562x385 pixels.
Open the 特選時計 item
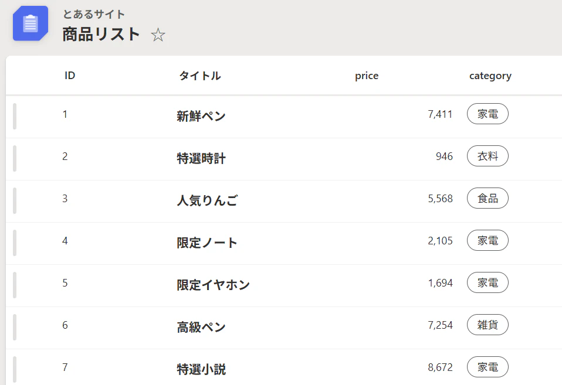tap(201, 158)
